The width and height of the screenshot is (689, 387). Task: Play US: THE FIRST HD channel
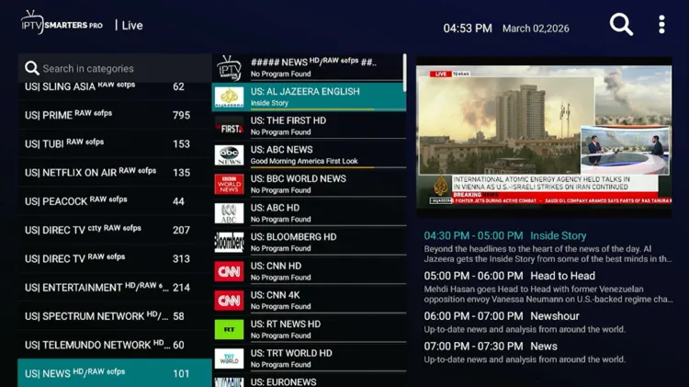click(309, 126)
